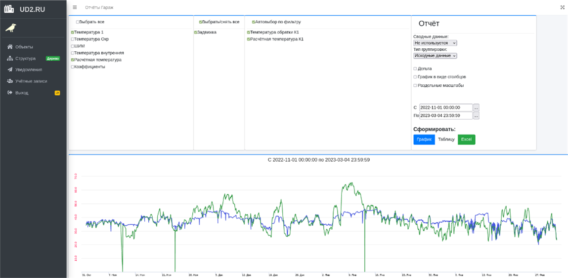Enable Раздельные масштабы checkbox
Screen dimensions: 568x278
click(x=415, y=86)
